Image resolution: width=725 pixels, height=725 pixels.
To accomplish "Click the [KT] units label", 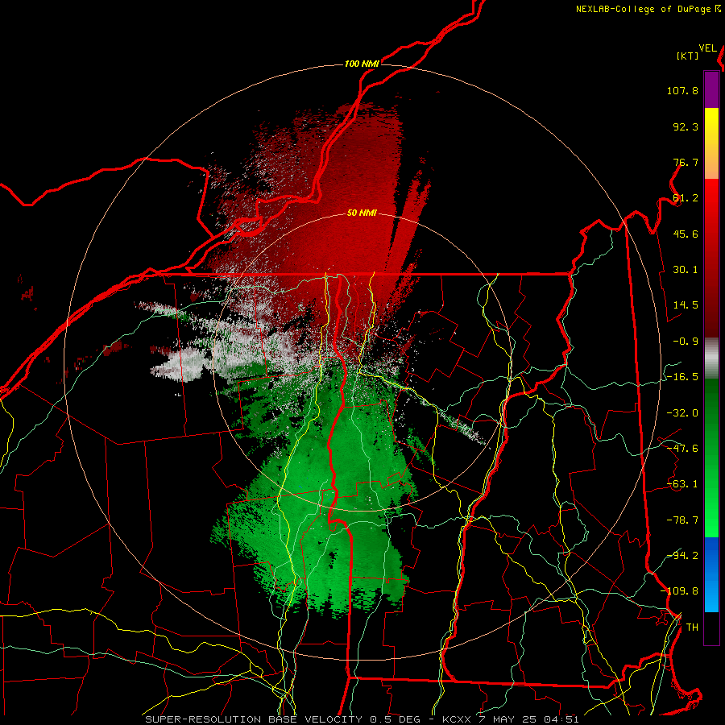I will click(688, 56).
